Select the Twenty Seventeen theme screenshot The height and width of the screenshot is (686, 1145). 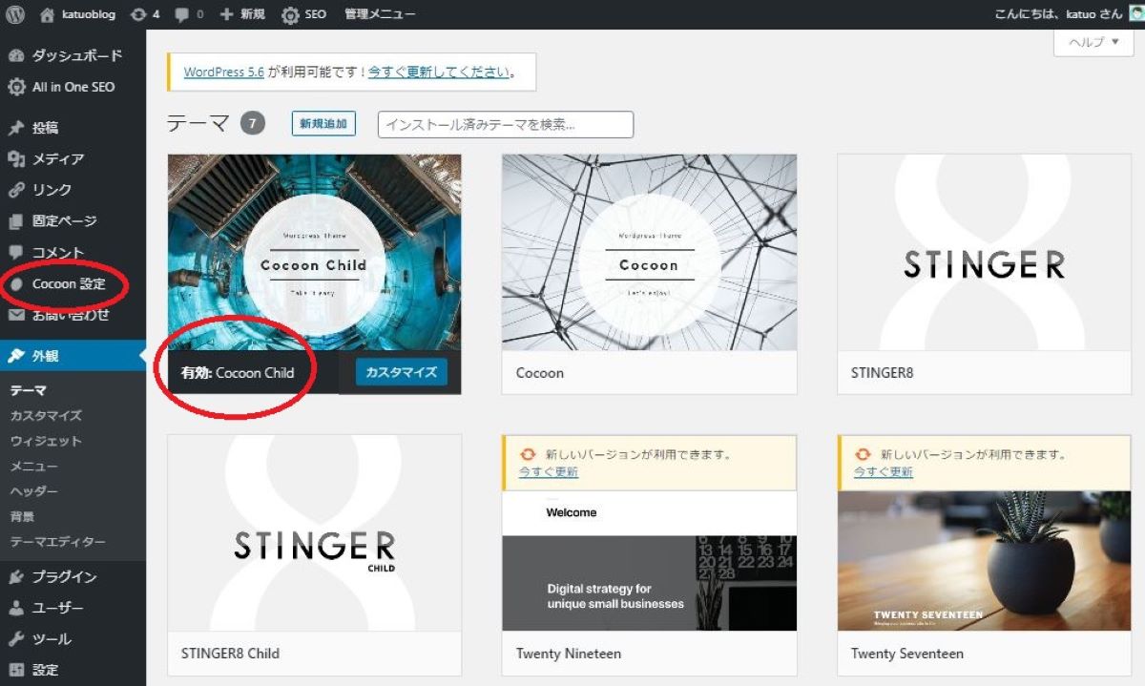pyautogui.click(x=984, y=561)
